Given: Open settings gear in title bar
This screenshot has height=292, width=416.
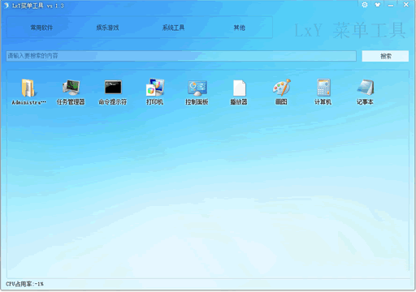Looking at the screenshot, I should [x=365, y=5].
